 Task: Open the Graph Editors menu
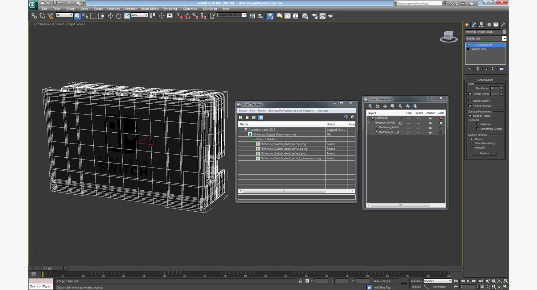(150, 9)
